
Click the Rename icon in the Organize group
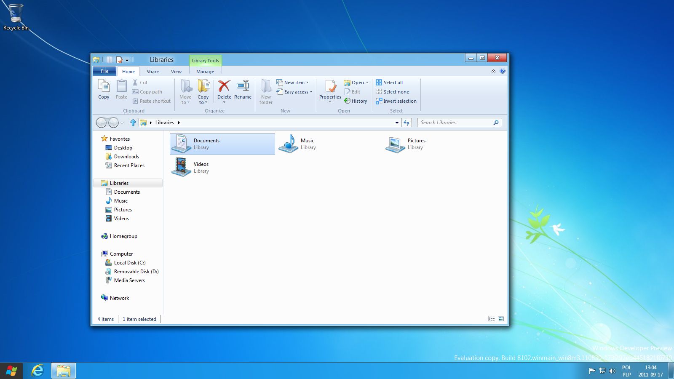point(243,87)
